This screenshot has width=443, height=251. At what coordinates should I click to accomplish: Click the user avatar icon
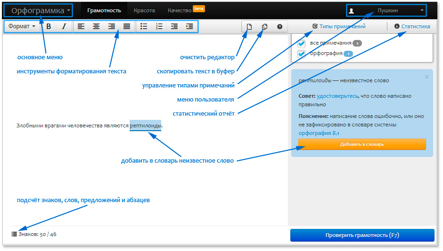click(x=352, y=11)
